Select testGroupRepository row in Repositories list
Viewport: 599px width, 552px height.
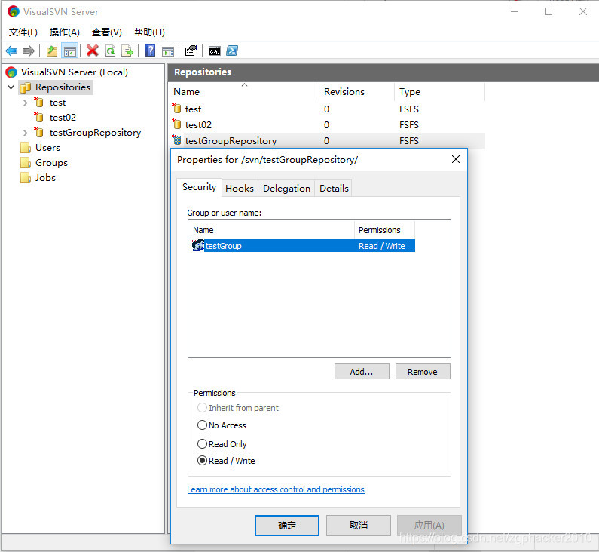(328, 140)
